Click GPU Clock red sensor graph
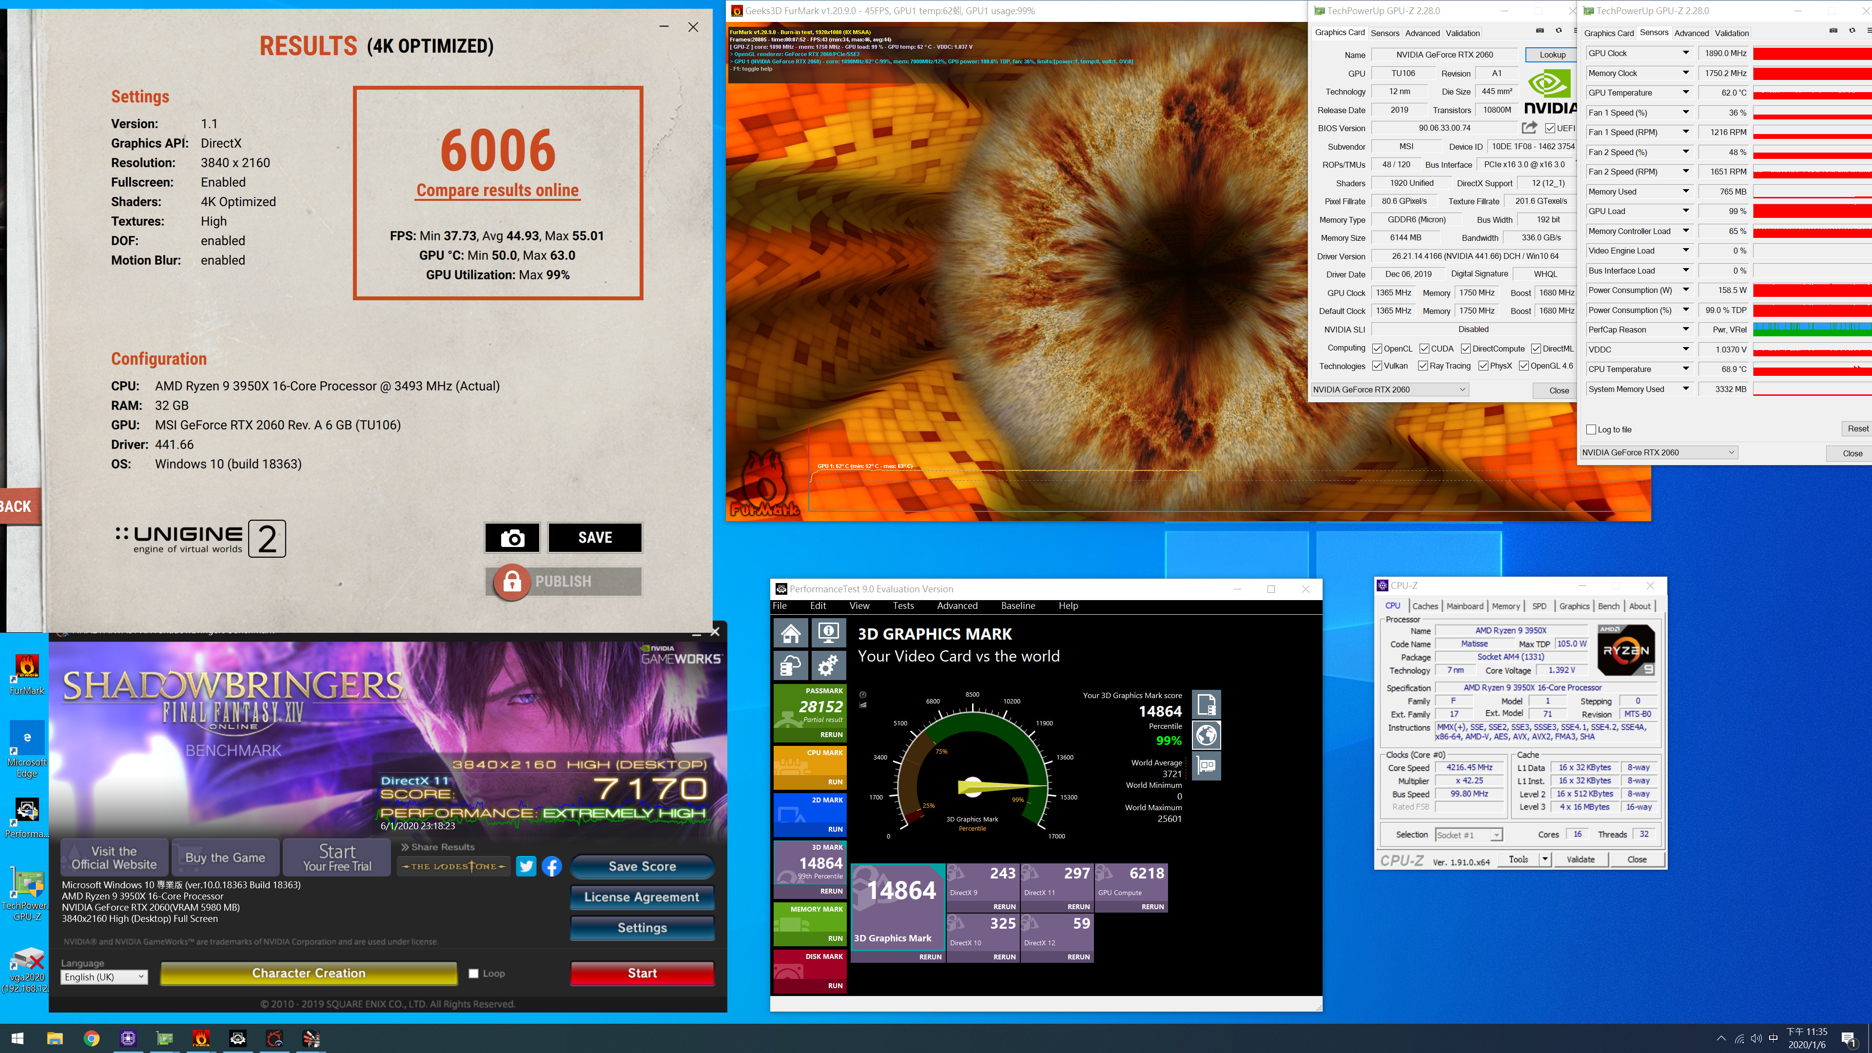Viewport: 1872px width, 1053px height. [1813, 53]
